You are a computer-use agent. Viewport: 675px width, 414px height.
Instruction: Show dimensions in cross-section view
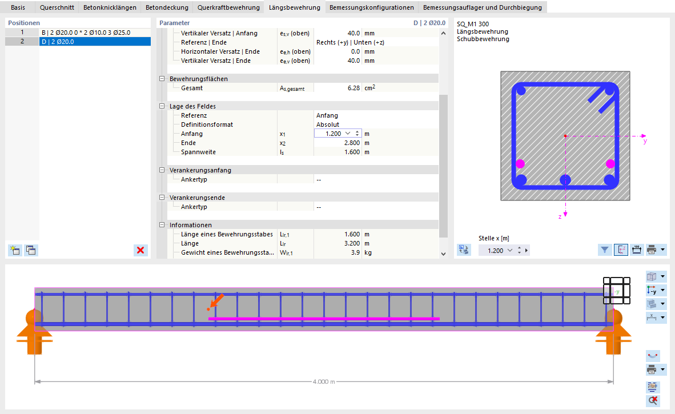point(637,250)
